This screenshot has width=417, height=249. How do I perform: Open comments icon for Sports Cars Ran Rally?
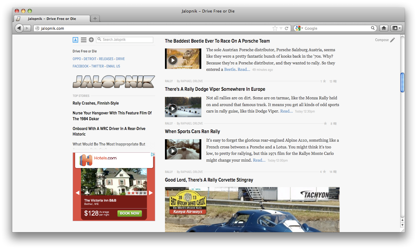pos(335,172)
